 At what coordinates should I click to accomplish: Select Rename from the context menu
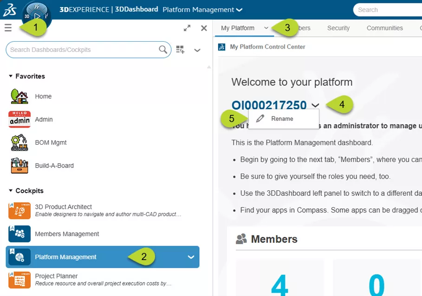282,119
